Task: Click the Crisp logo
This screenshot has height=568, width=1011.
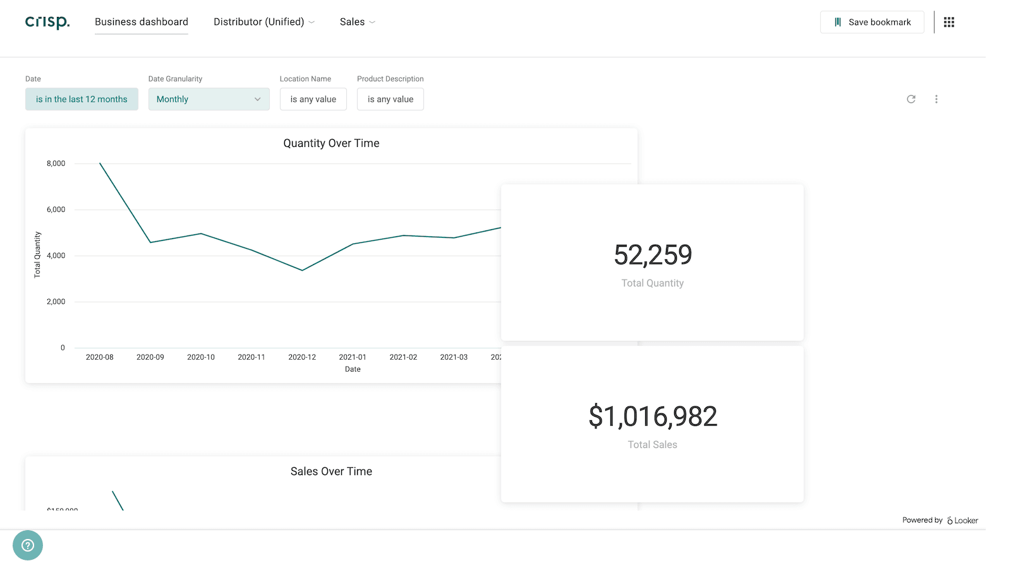Action: tap(47, 21)
